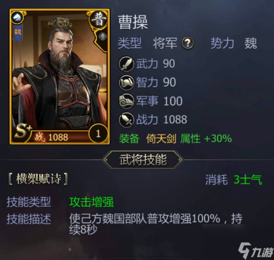Screen dimensions: 274x260
Task: Click the 3士气 cost label
Action: [x=248, y=180]
